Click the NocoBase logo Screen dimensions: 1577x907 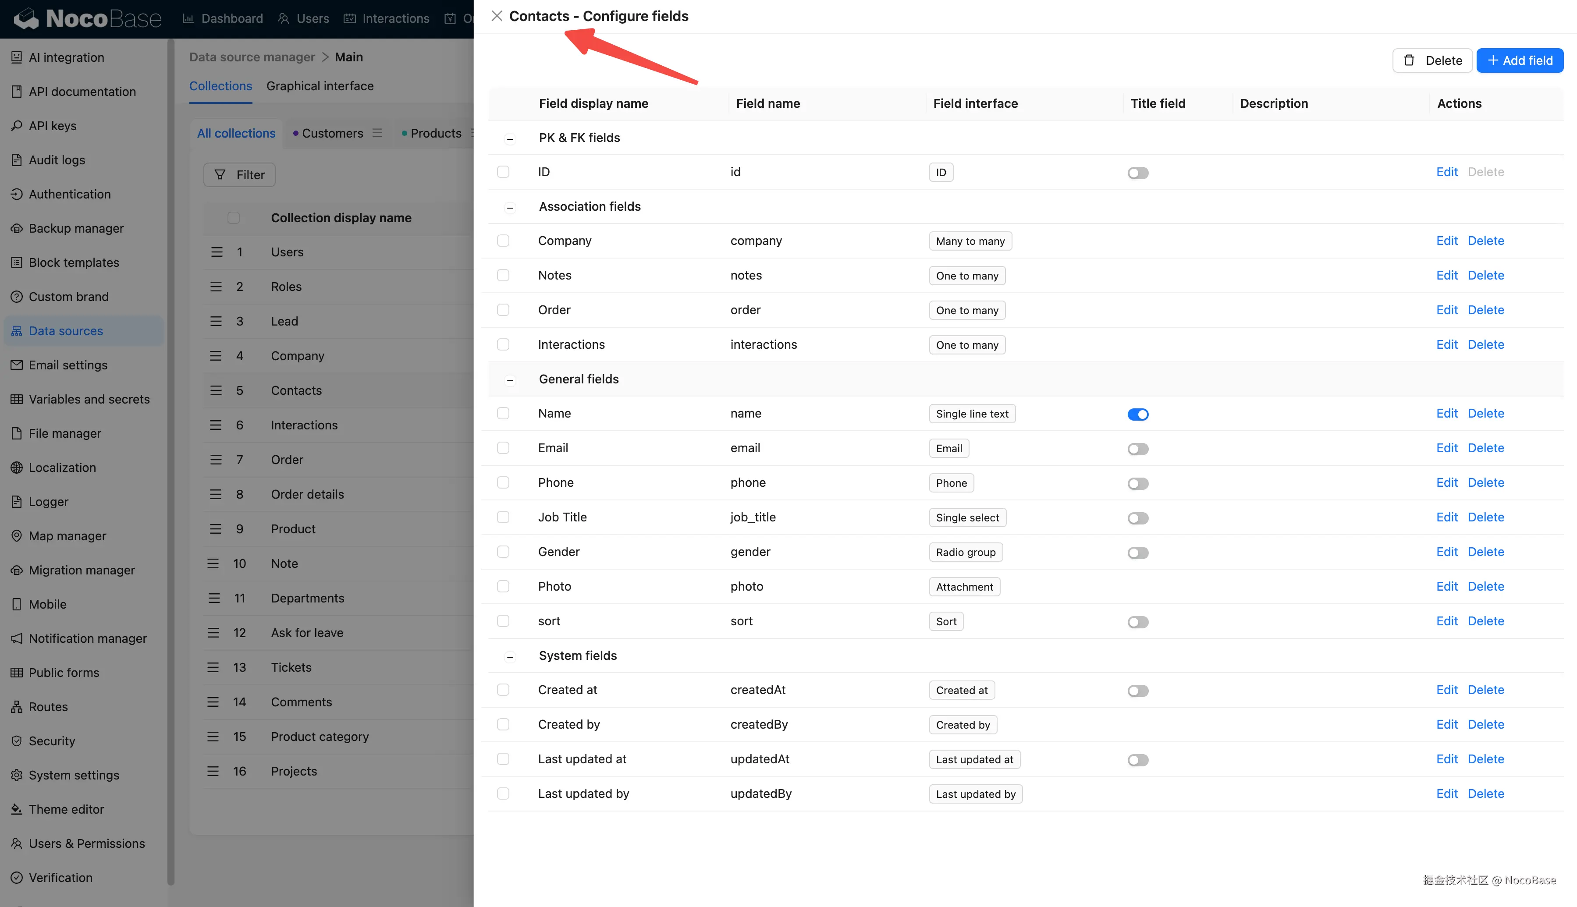(x=88, y=19)
